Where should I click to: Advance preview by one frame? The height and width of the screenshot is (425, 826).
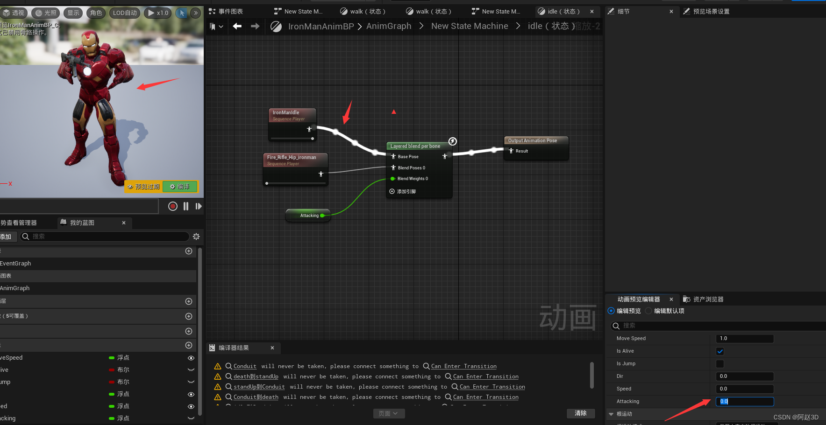tap(199, 206)
